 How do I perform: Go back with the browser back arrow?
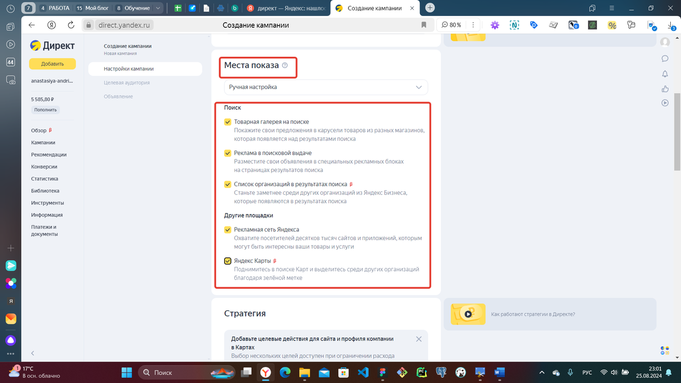pos(31,25)
